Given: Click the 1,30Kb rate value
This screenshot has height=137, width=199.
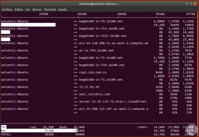Looking at the screenshot, I should [159, 76].
